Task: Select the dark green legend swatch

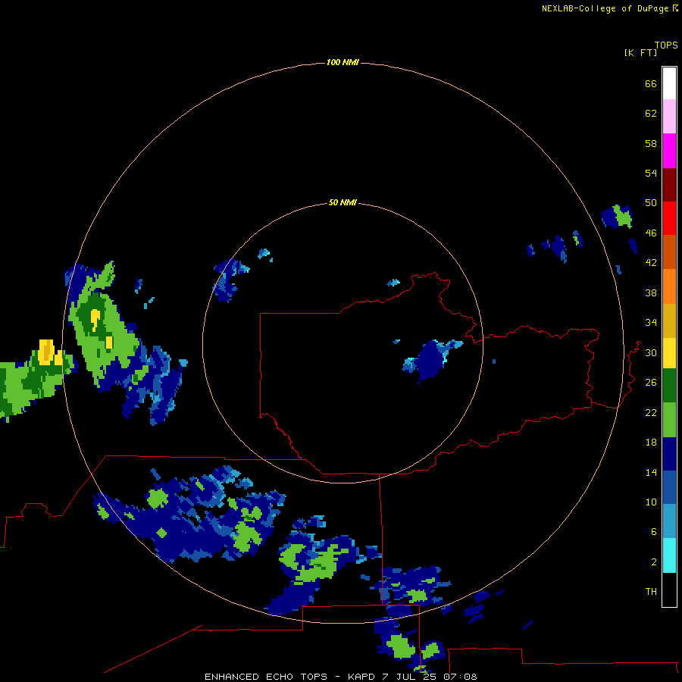Action: (669, 386)
